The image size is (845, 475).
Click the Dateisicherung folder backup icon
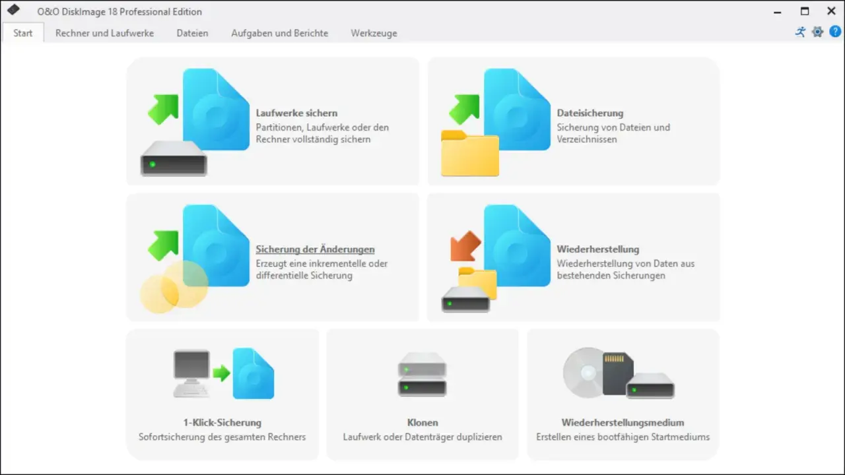point(496,122)
